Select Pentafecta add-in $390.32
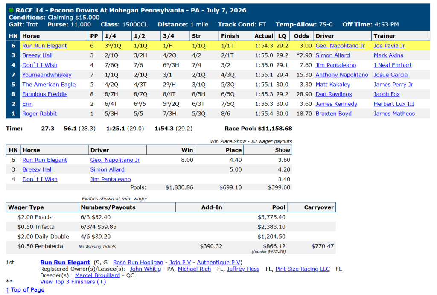 coord(211,246)
